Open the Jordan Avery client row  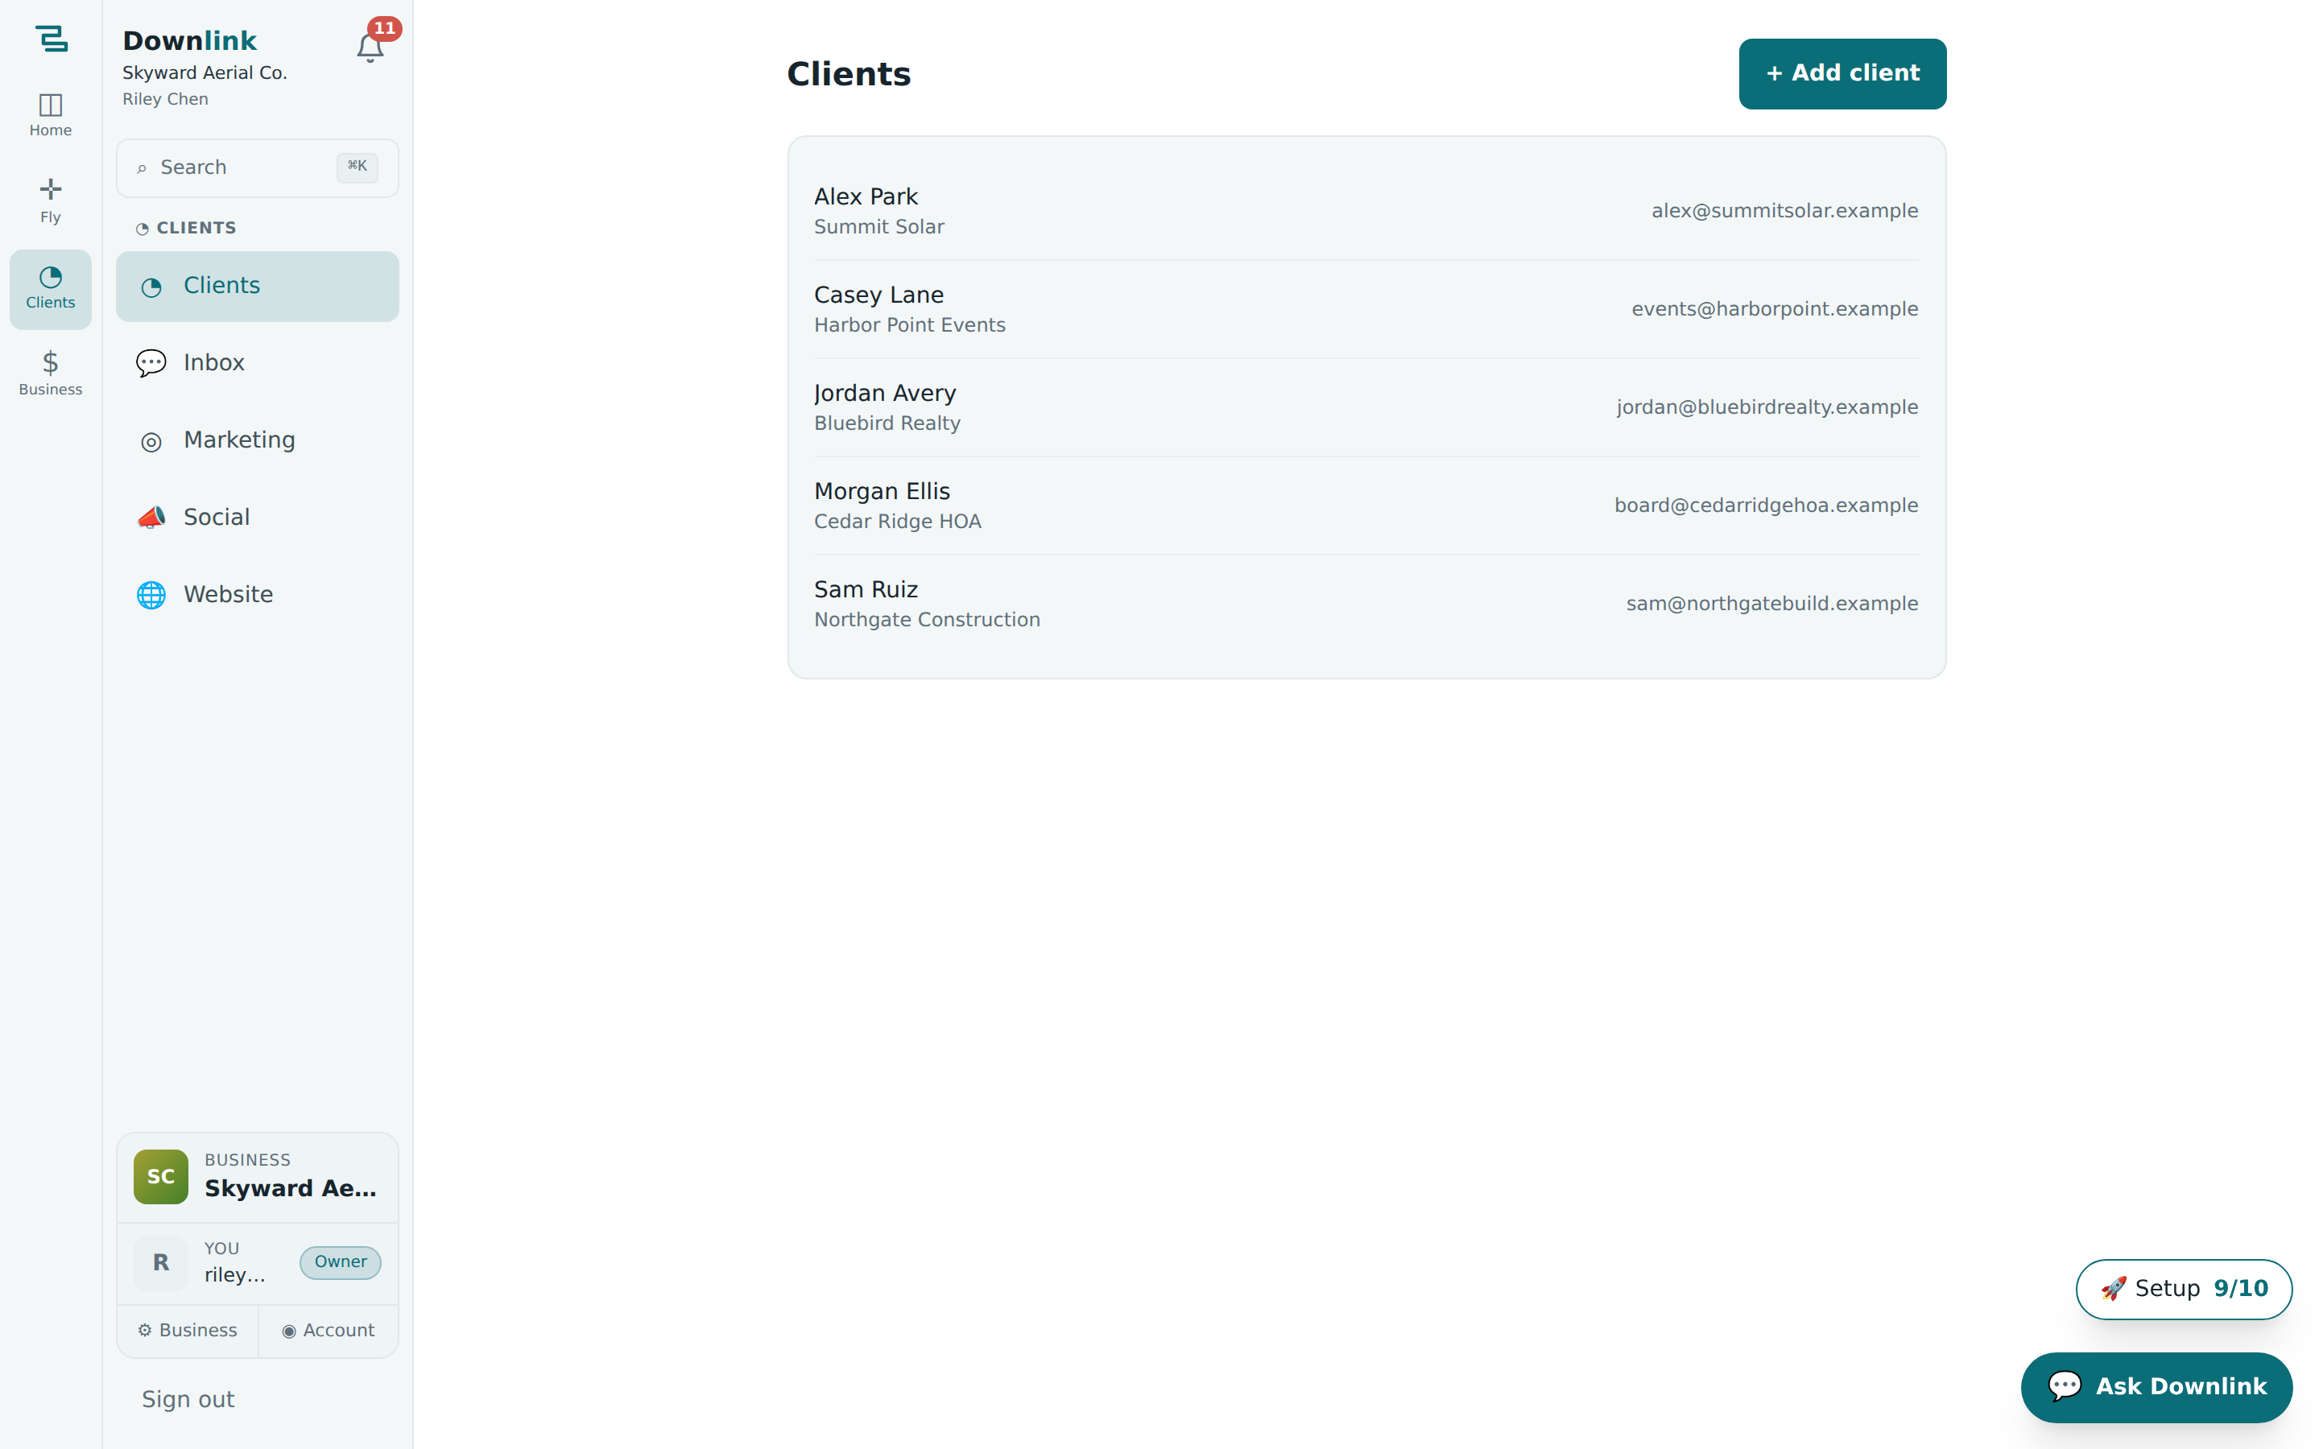coord(1366,407)
